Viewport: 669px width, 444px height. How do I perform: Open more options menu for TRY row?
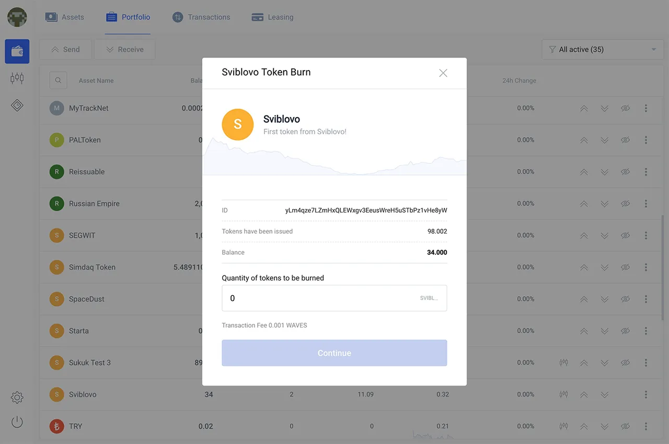click(x=646, y=426)
